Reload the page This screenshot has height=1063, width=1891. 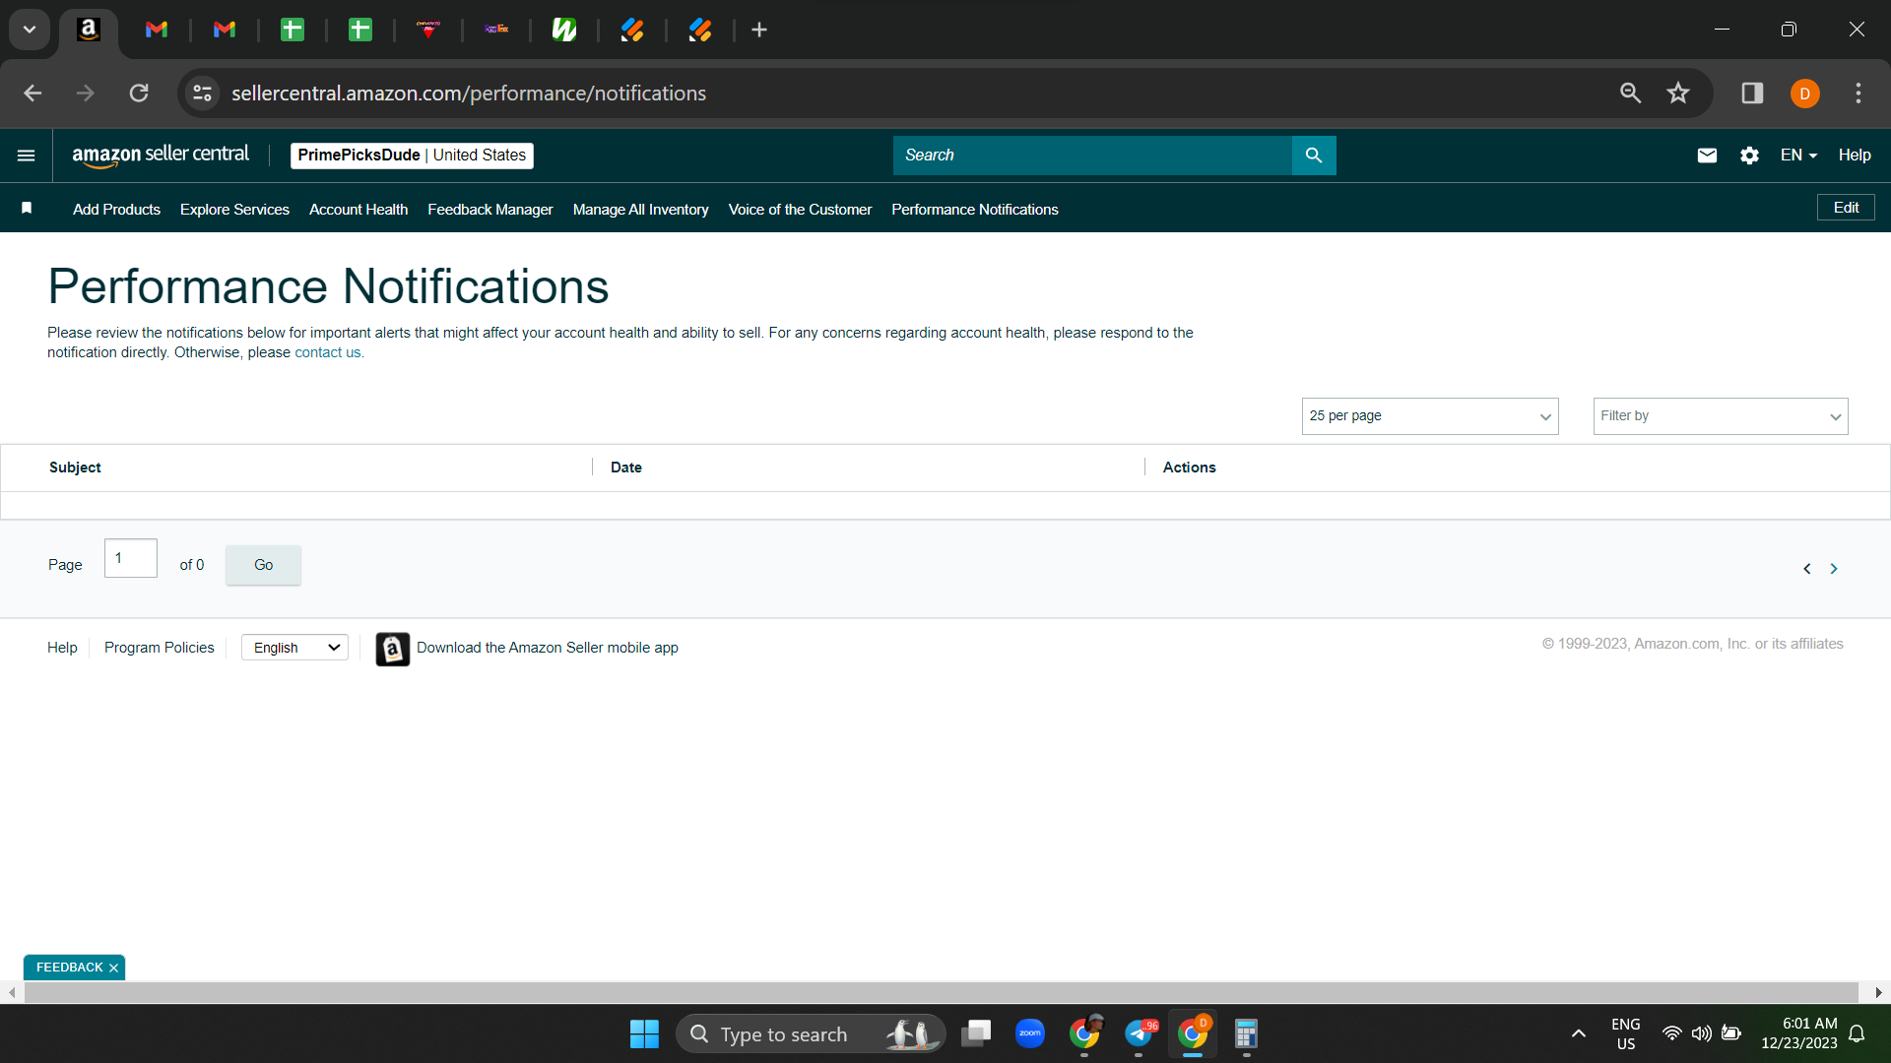[139, 94]
